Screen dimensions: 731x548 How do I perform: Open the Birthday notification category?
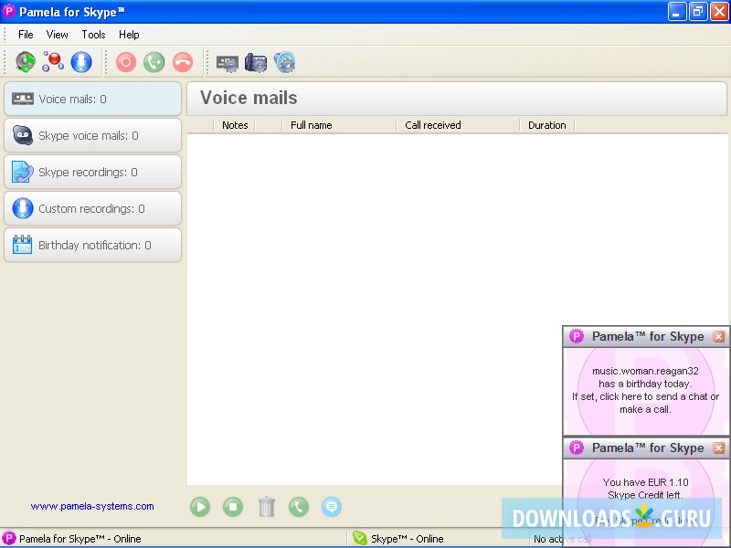point(93,245)
